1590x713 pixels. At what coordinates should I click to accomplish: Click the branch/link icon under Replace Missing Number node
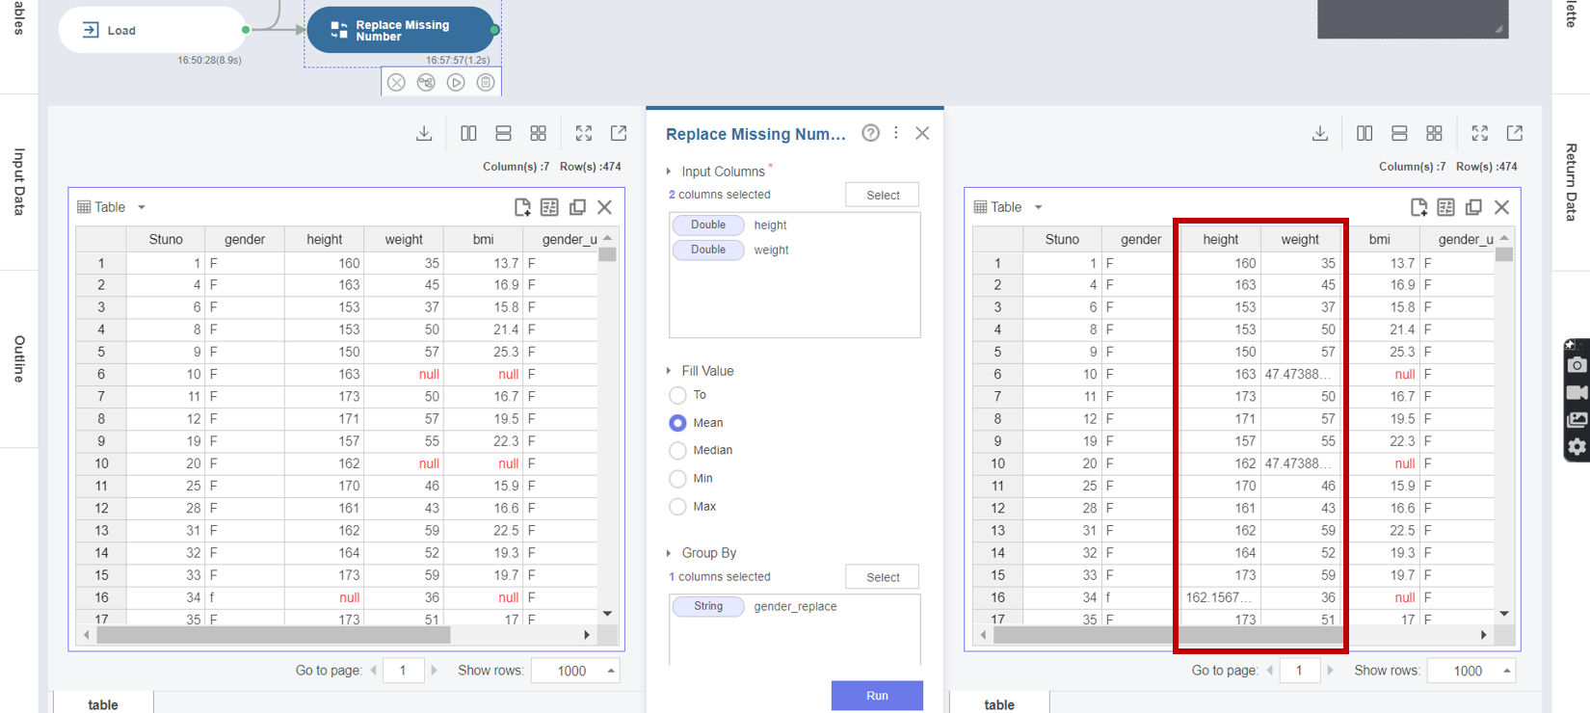[426, 82]
